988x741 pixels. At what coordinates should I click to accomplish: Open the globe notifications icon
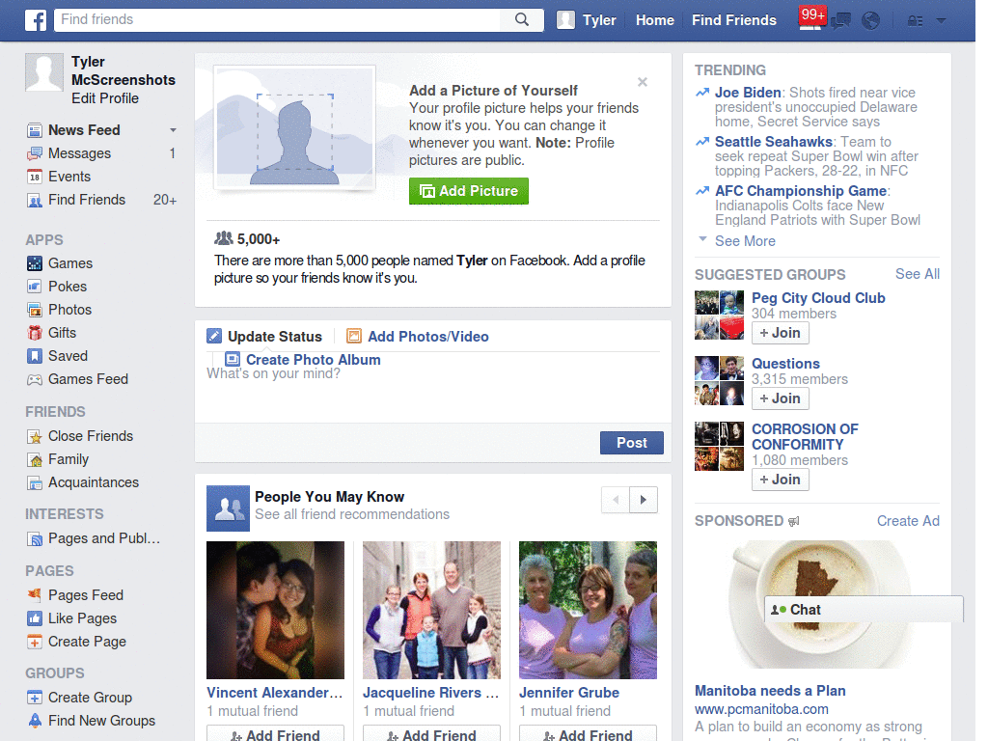(871, 21)
